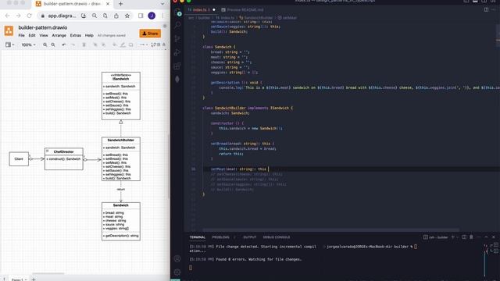Click the undo arrow in draw.io toolbar

[64, 45]
